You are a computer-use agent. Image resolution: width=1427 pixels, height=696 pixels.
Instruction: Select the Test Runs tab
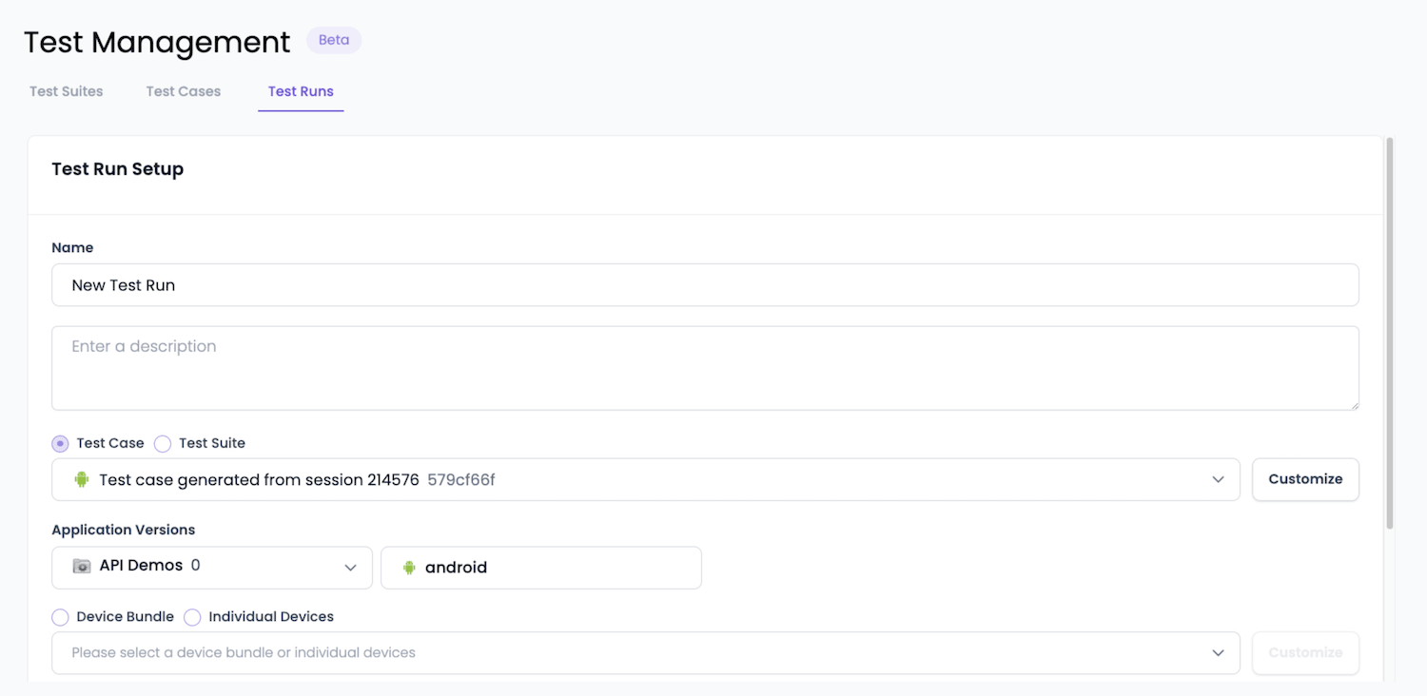click(301, 91)
